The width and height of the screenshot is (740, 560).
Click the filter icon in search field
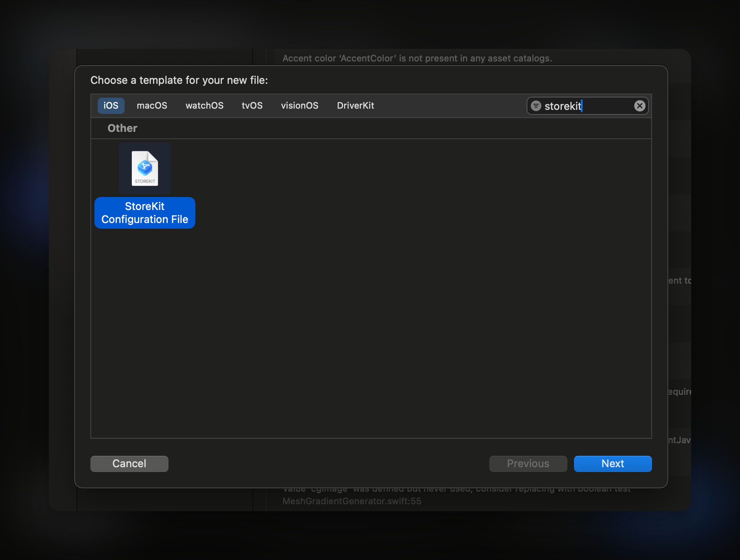point(536,106)
